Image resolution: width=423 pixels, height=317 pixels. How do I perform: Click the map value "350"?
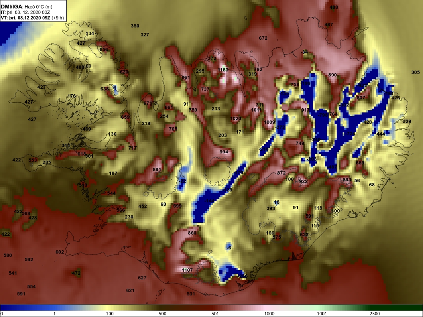coord(135,26)
